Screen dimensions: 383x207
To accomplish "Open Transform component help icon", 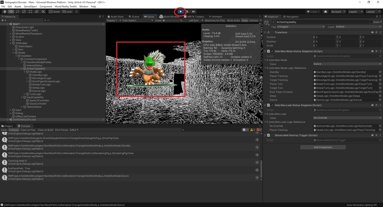I will tap(372, 32).
